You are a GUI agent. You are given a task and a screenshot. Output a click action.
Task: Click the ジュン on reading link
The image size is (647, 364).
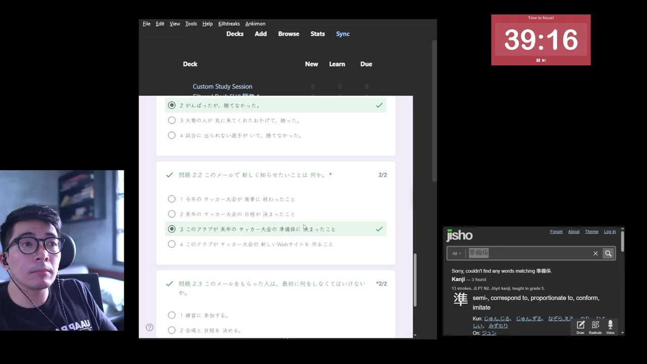(x=489, y=333)
